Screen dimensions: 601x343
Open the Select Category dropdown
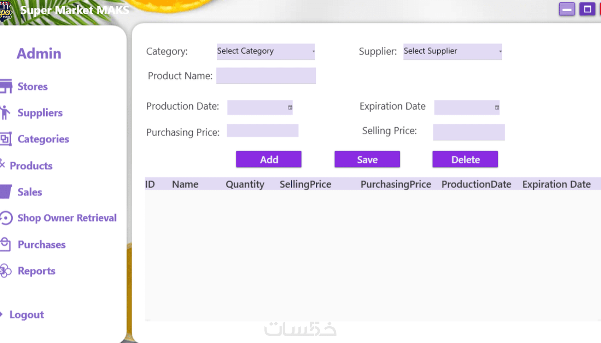(266, 52)
